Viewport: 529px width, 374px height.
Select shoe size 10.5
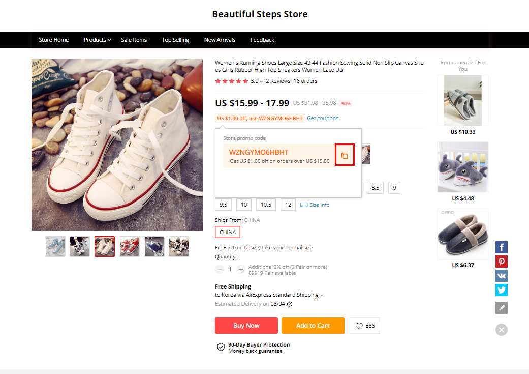[x=266, y=205]
